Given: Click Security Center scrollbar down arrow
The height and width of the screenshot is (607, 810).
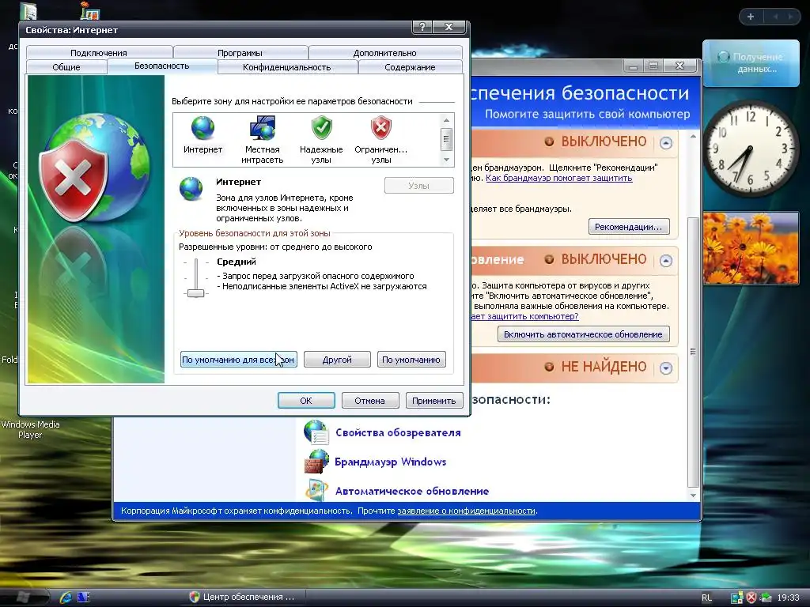Looking at the screenshot, I should click(x=693, y=495).
